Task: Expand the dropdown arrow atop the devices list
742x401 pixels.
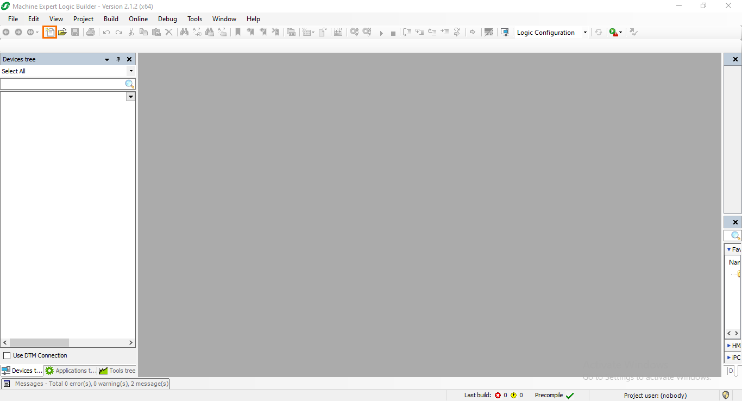Action: click(130, 97)
